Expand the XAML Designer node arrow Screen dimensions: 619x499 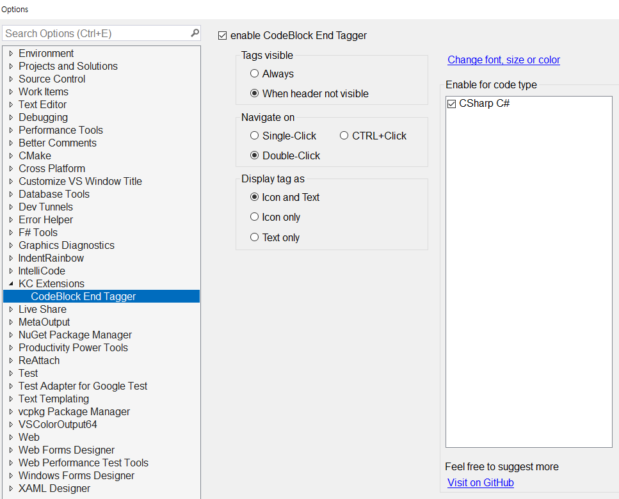[11, 488]
